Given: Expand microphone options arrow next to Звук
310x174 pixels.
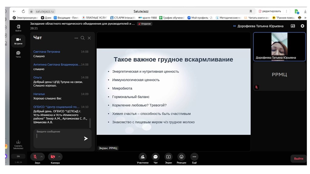Looking at the screenshot, I should pos(42,157).
